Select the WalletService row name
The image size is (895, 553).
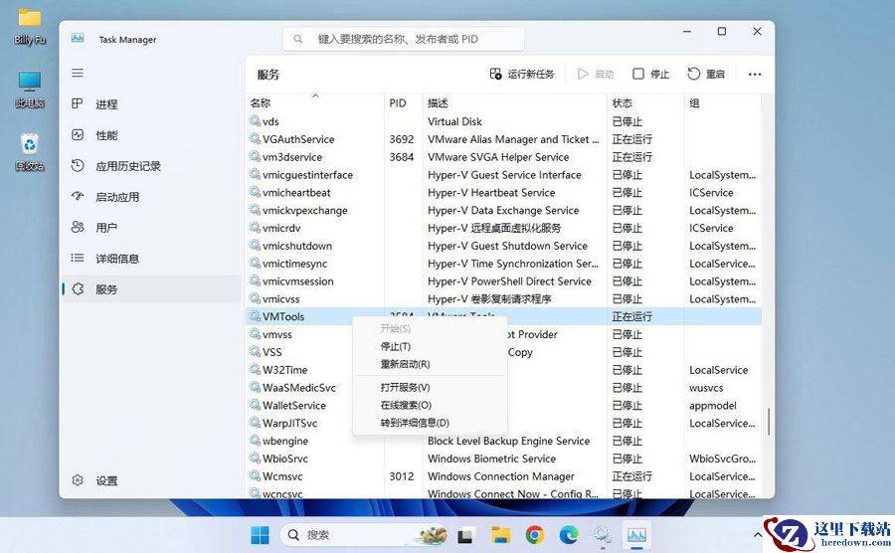pos(294,406)
